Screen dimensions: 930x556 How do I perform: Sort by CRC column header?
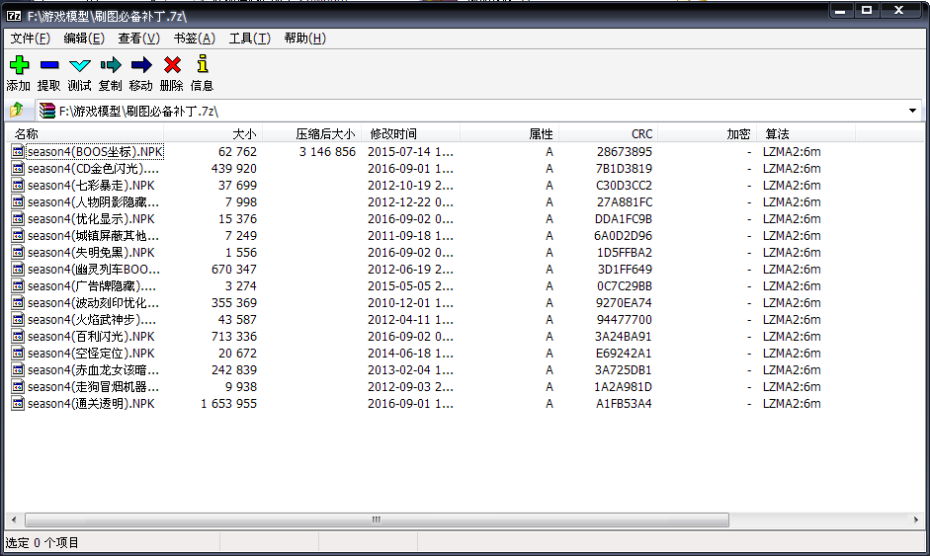(609, 134)
